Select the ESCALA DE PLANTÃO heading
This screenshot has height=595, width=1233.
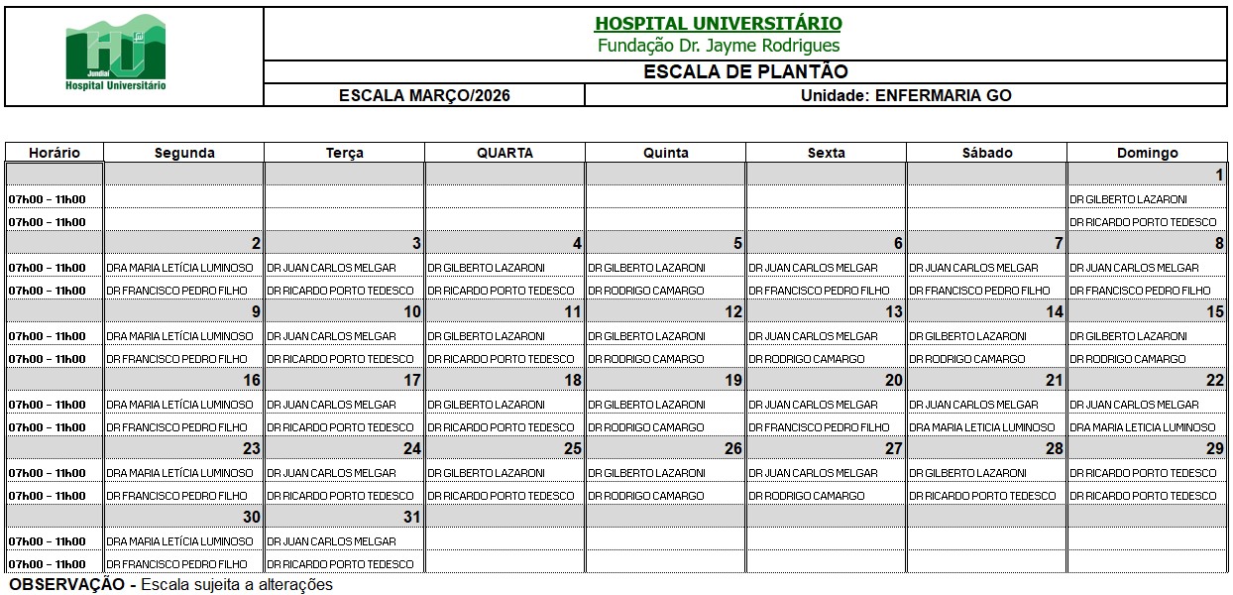[745, 72]
